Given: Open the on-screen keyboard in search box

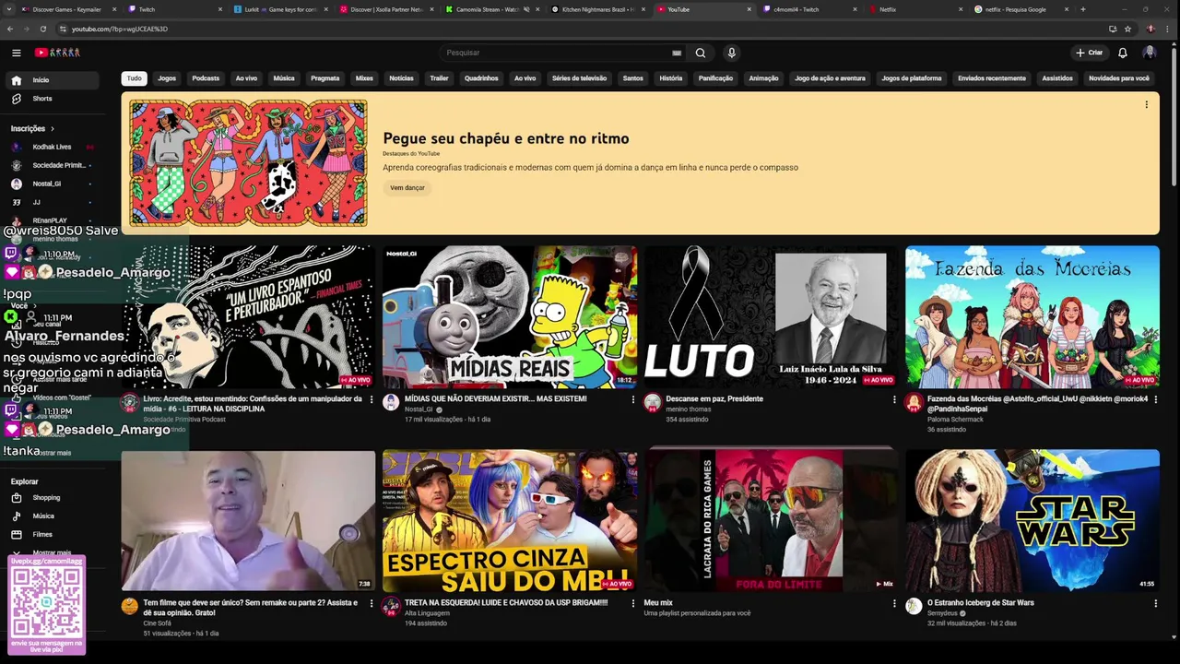Looking at the screenshot, I should (x=677, y=53).
